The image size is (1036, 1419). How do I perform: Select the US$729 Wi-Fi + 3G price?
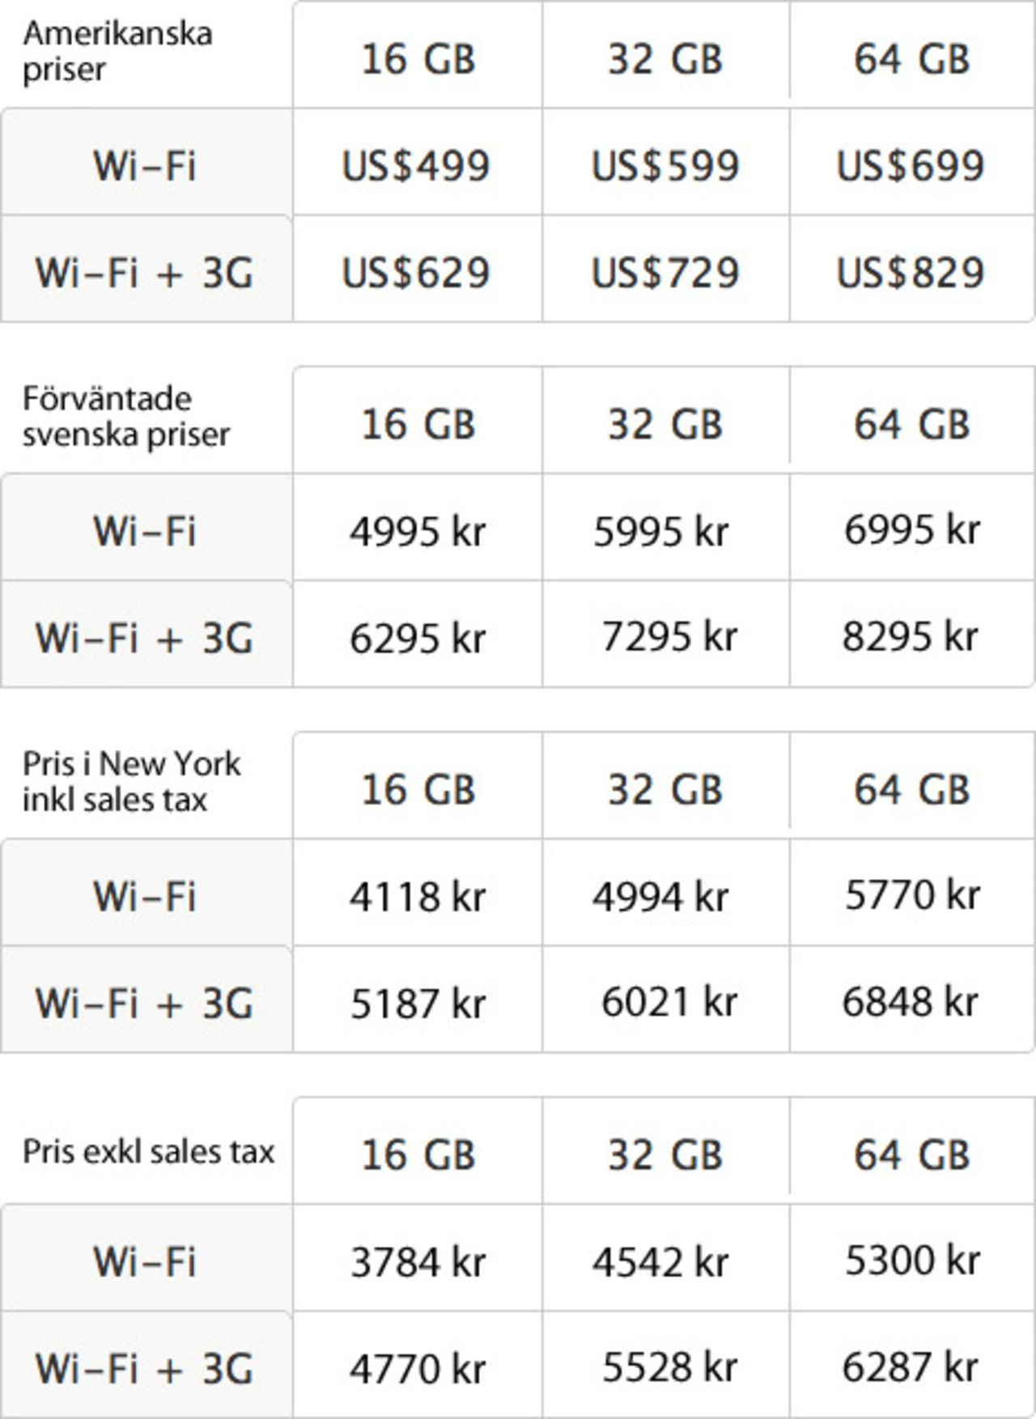[x=665, y=272]
